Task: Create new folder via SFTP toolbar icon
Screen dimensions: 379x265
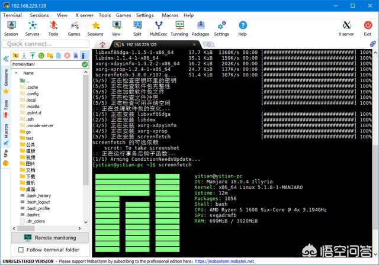Action: pos(50,56)
